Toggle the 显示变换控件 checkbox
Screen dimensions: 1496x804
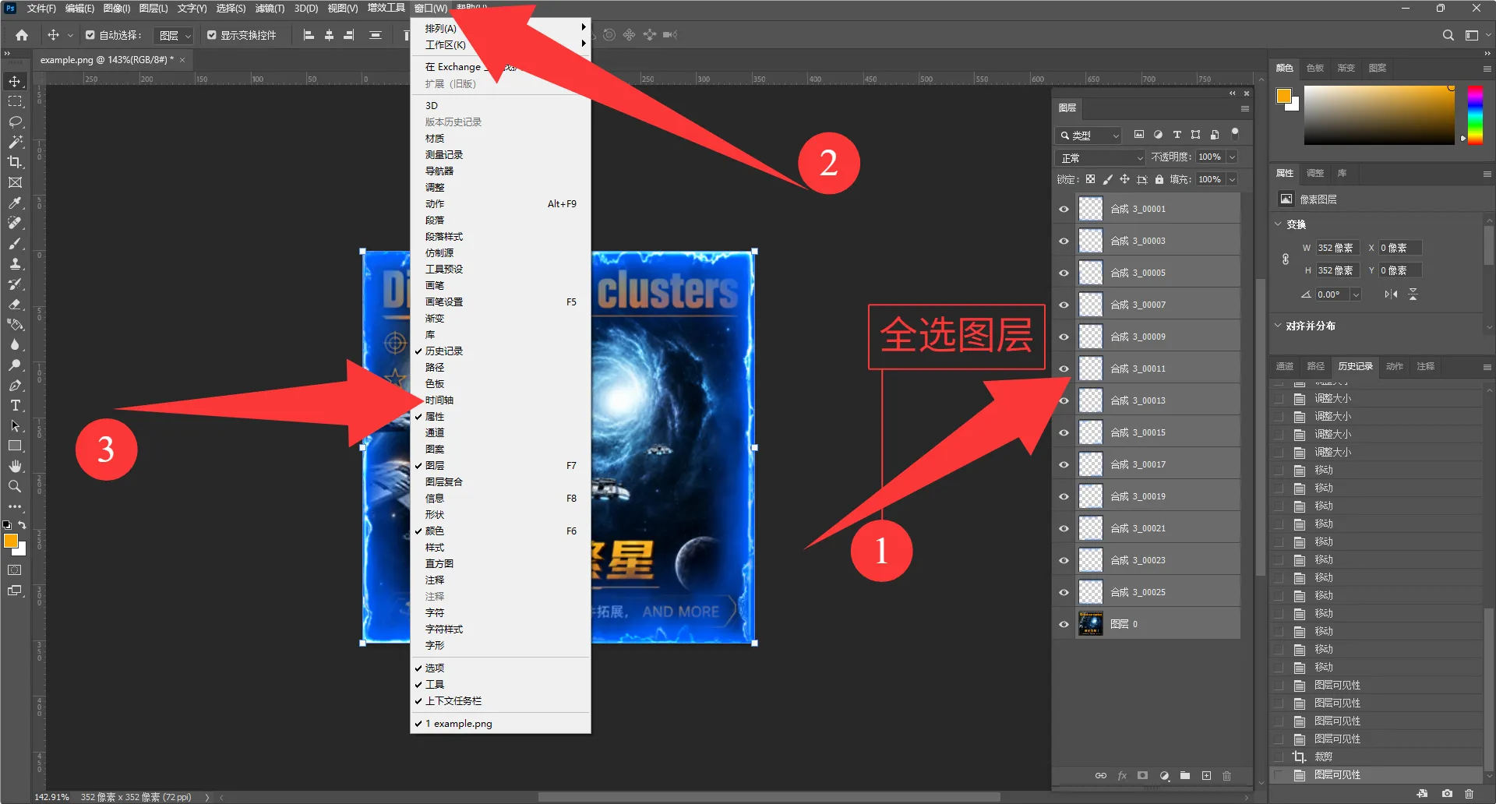(211, 35)
